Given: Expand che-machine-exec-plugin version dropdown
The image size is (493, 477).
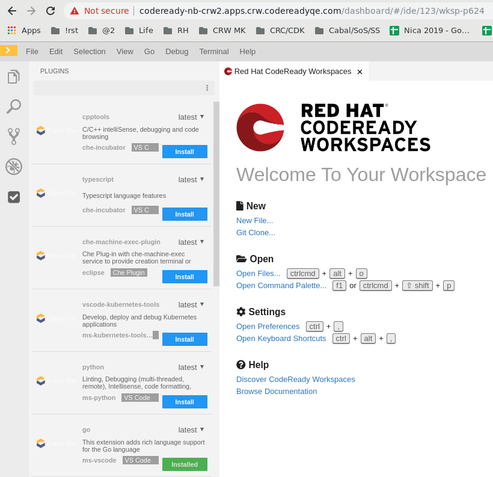Looking at the screenshot, I should [x=191, y=242].
